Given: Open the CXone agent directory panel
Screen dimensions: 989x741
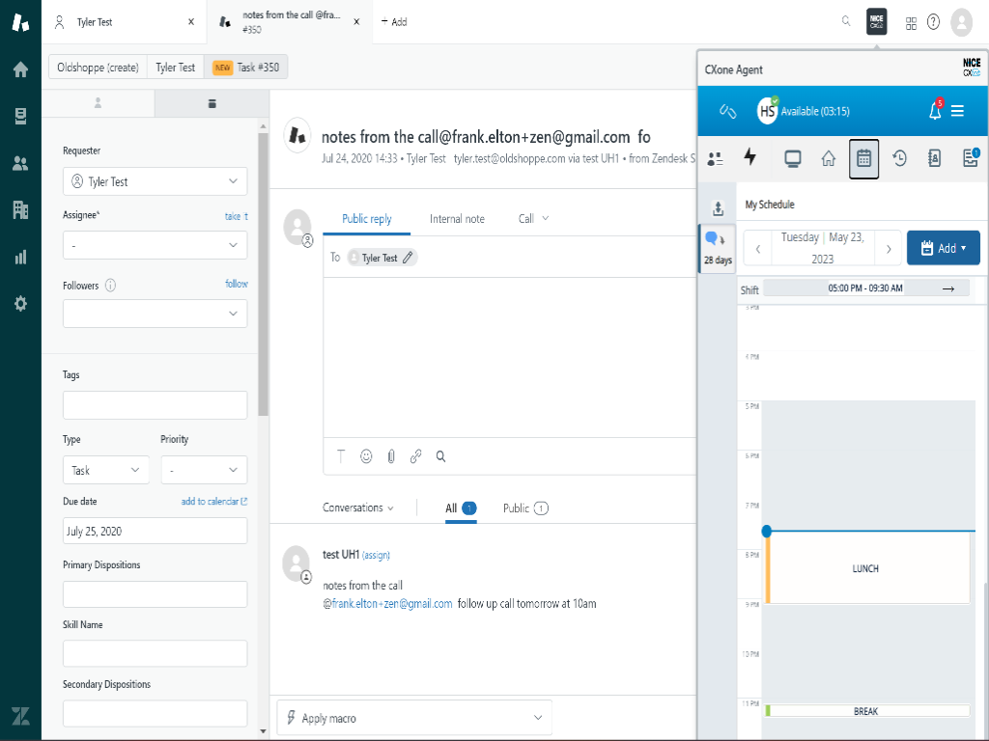Looking at the screenshot, I should (x=715, y=158).
